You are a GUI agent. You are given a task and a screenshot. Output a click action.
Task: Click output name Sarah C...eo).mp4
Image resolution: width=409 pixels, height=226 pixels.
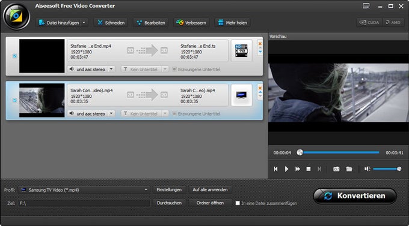pos(198,91)
